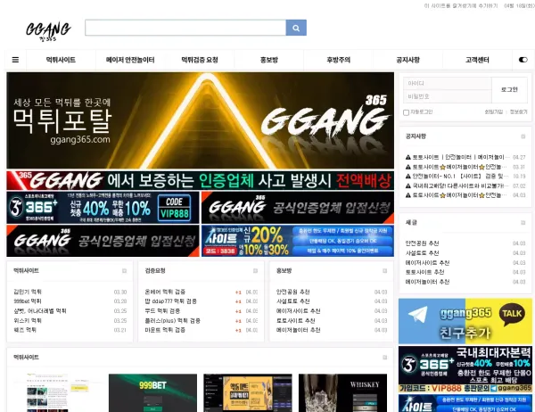The width and height of the screenshot is (535, 412).
Task: Open 토토사이트 추천 in the 새글 panel
Action: coord(424,272)
